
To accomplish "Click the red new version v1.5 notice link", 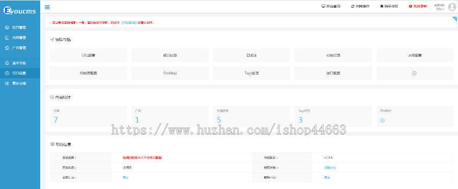I will coord(142,157).
